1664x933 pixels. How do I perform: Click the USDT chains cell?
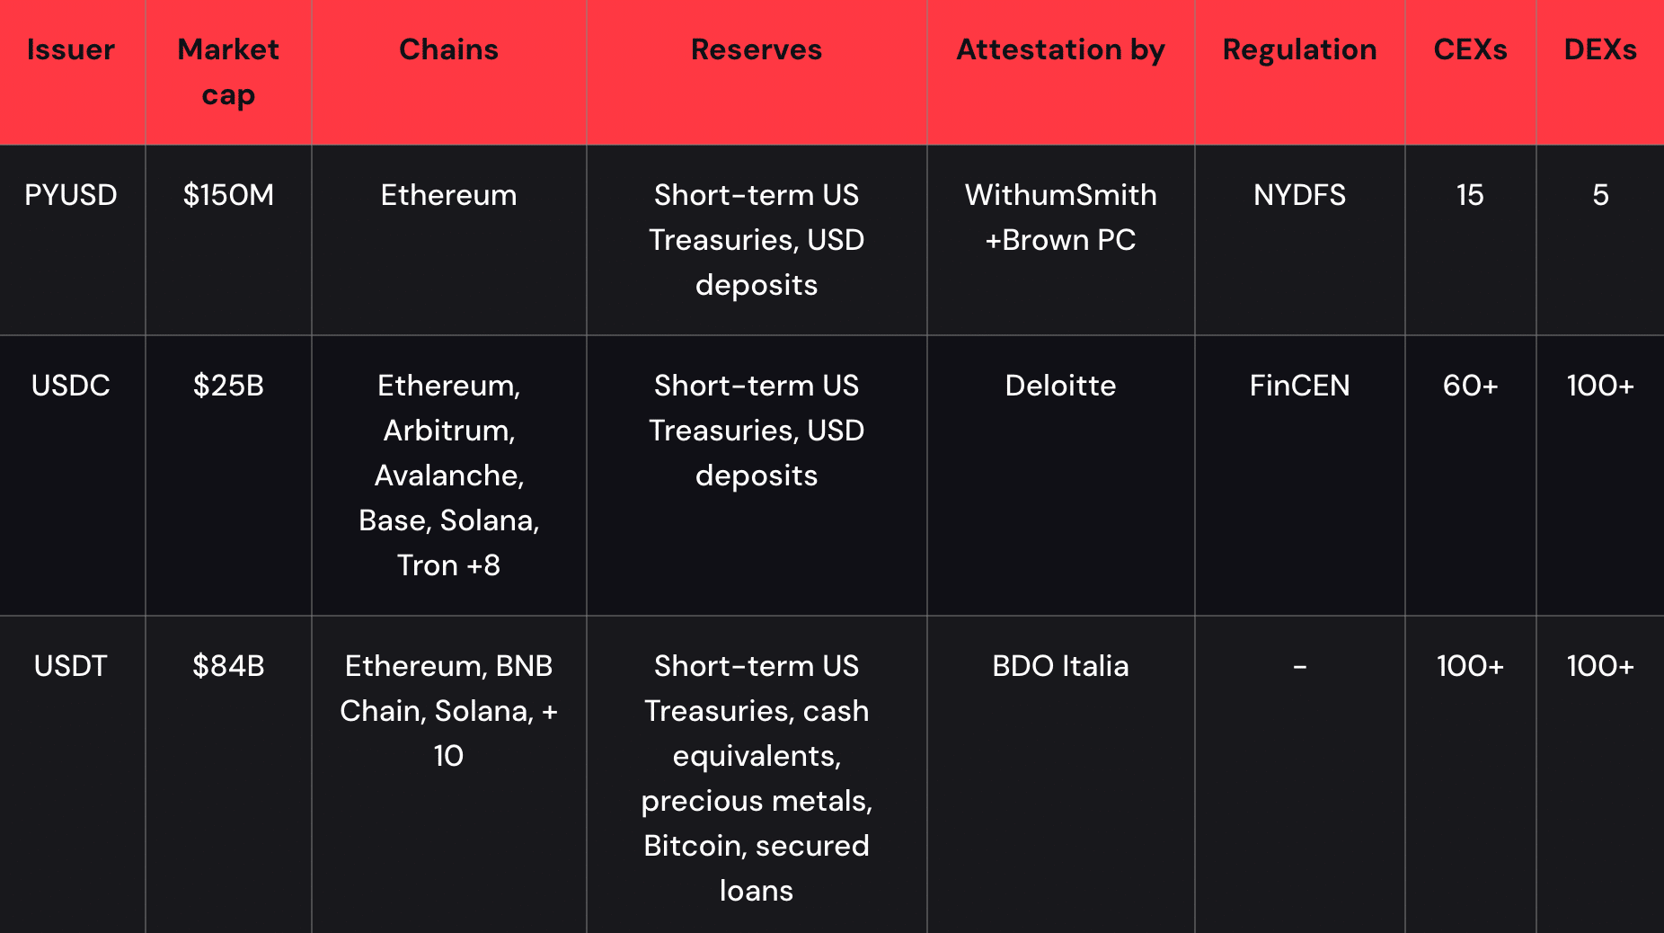[x=448, y=711]
